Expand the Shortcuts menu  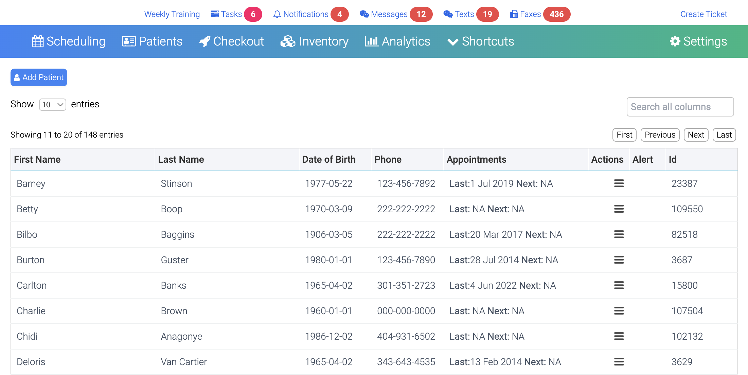click(480, 41)
